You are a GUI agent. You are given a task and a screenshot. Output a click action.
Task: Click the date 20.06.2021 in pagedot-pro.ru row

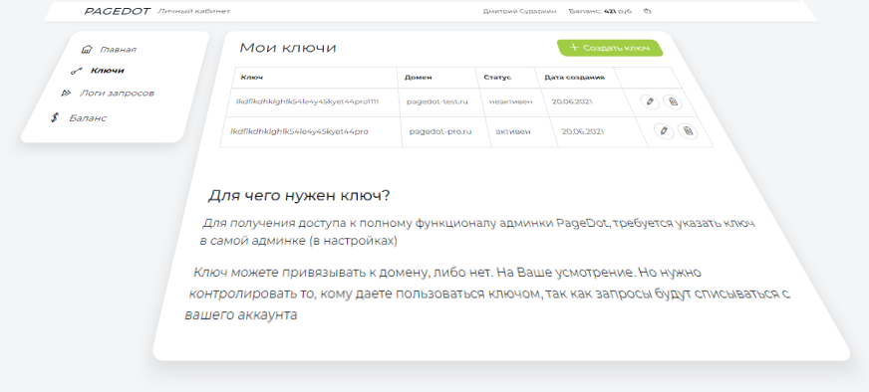pos(582,131)
